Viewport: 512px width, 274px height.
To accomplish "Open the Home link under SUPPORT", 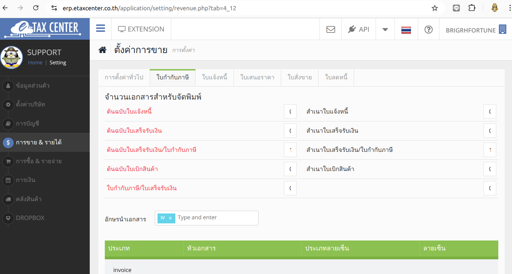I will coord(35,63).
